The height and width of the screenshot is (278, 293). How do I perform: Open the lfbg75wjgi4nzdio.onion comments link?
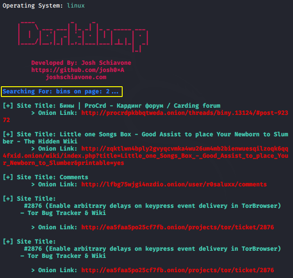(x=174, y=185)
